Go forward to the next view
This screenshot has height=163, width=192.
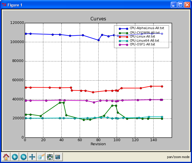click(24, 157)
